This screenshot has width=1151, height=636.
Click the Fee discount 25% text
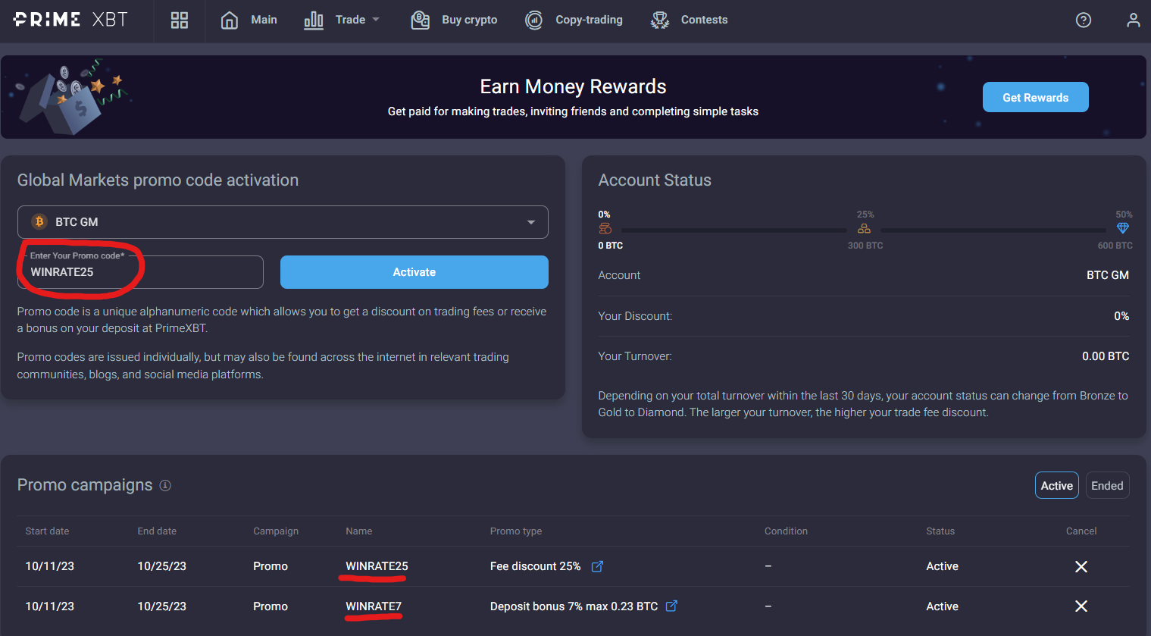535,566
